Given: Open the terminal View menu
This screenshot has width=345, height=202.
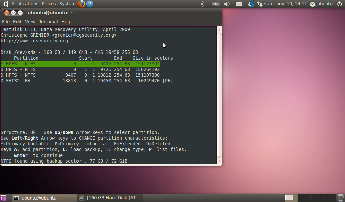Looking at the screenshot, I should pos(30,22).
